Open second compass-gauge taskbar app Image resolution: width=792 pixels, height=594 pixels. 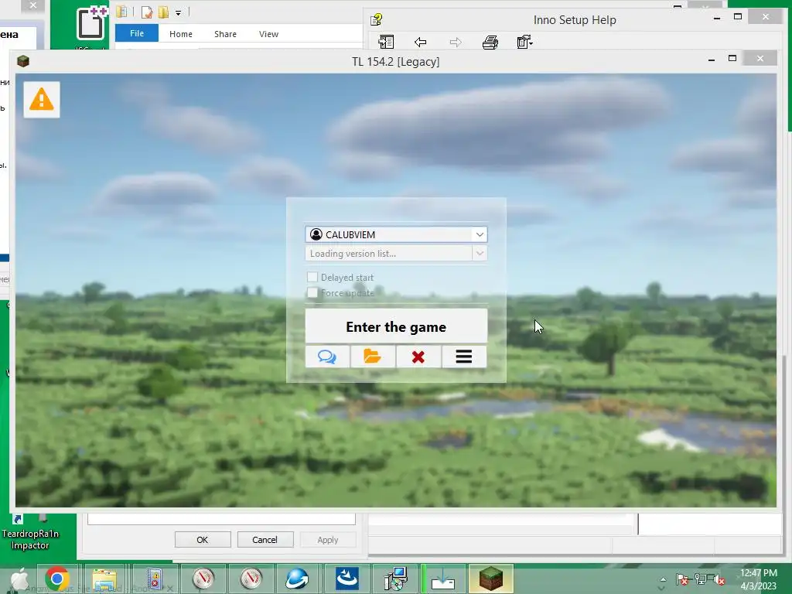click(251, 579)
